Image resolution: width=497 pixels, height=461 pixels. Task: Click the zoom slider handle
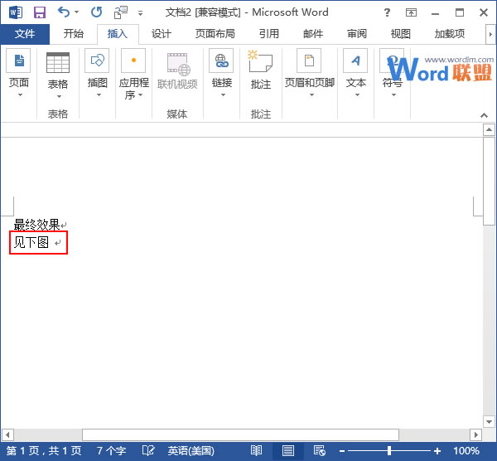389,450
